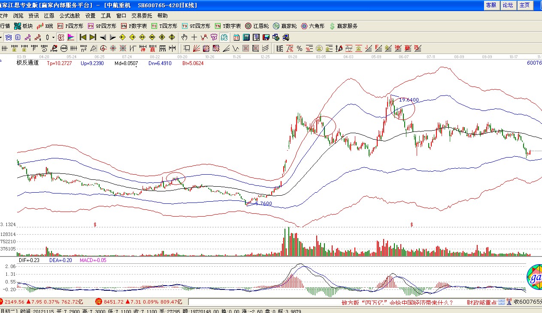Expand dropdown arrow beside the candle-type icon

(x=53, y=37)
